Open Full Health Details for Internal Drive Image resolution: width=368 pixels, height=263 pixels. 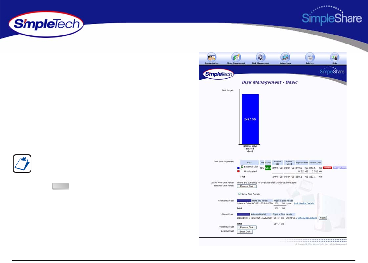click(304, 203)
